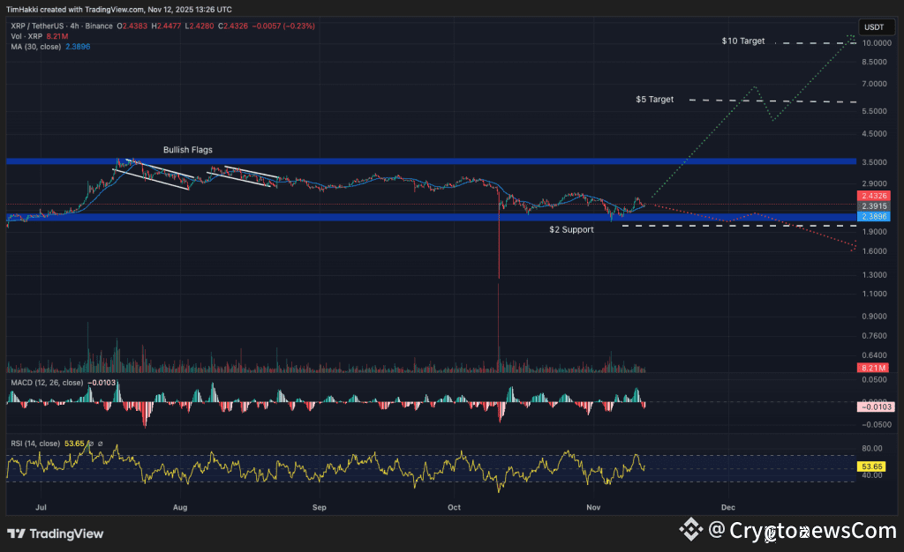Click the red 8.21M volume tag
This screenshot has height=552, width=904.
pos(871,368)
